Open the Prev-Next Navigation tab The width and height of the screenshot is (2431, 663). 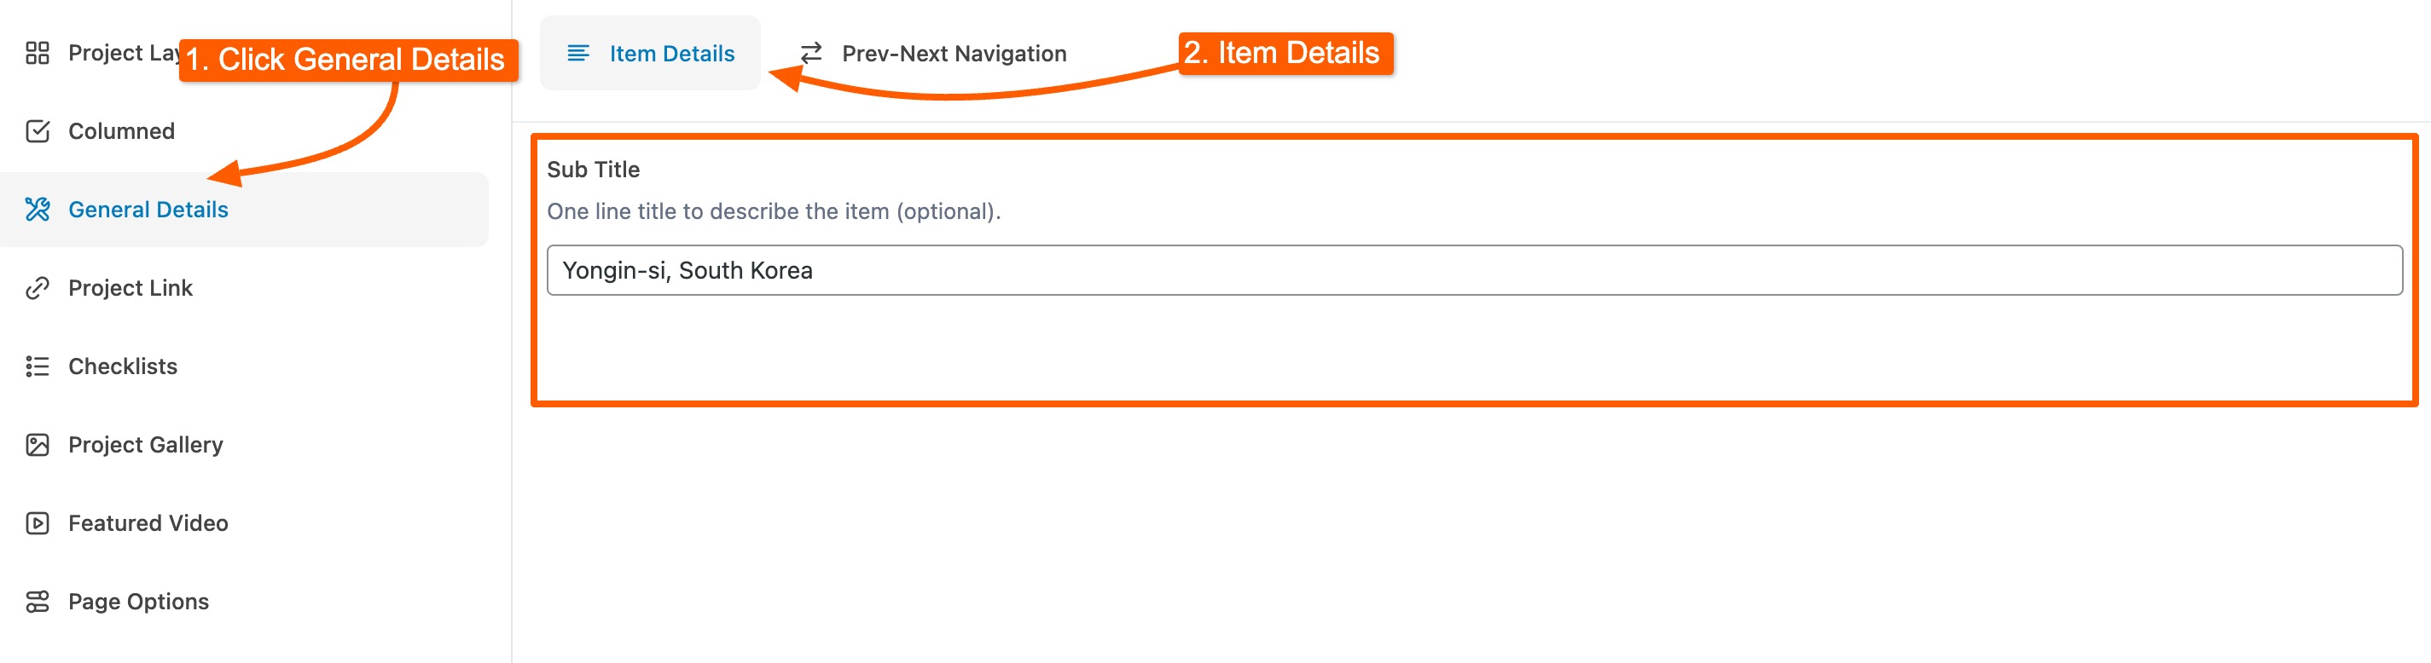953,54
